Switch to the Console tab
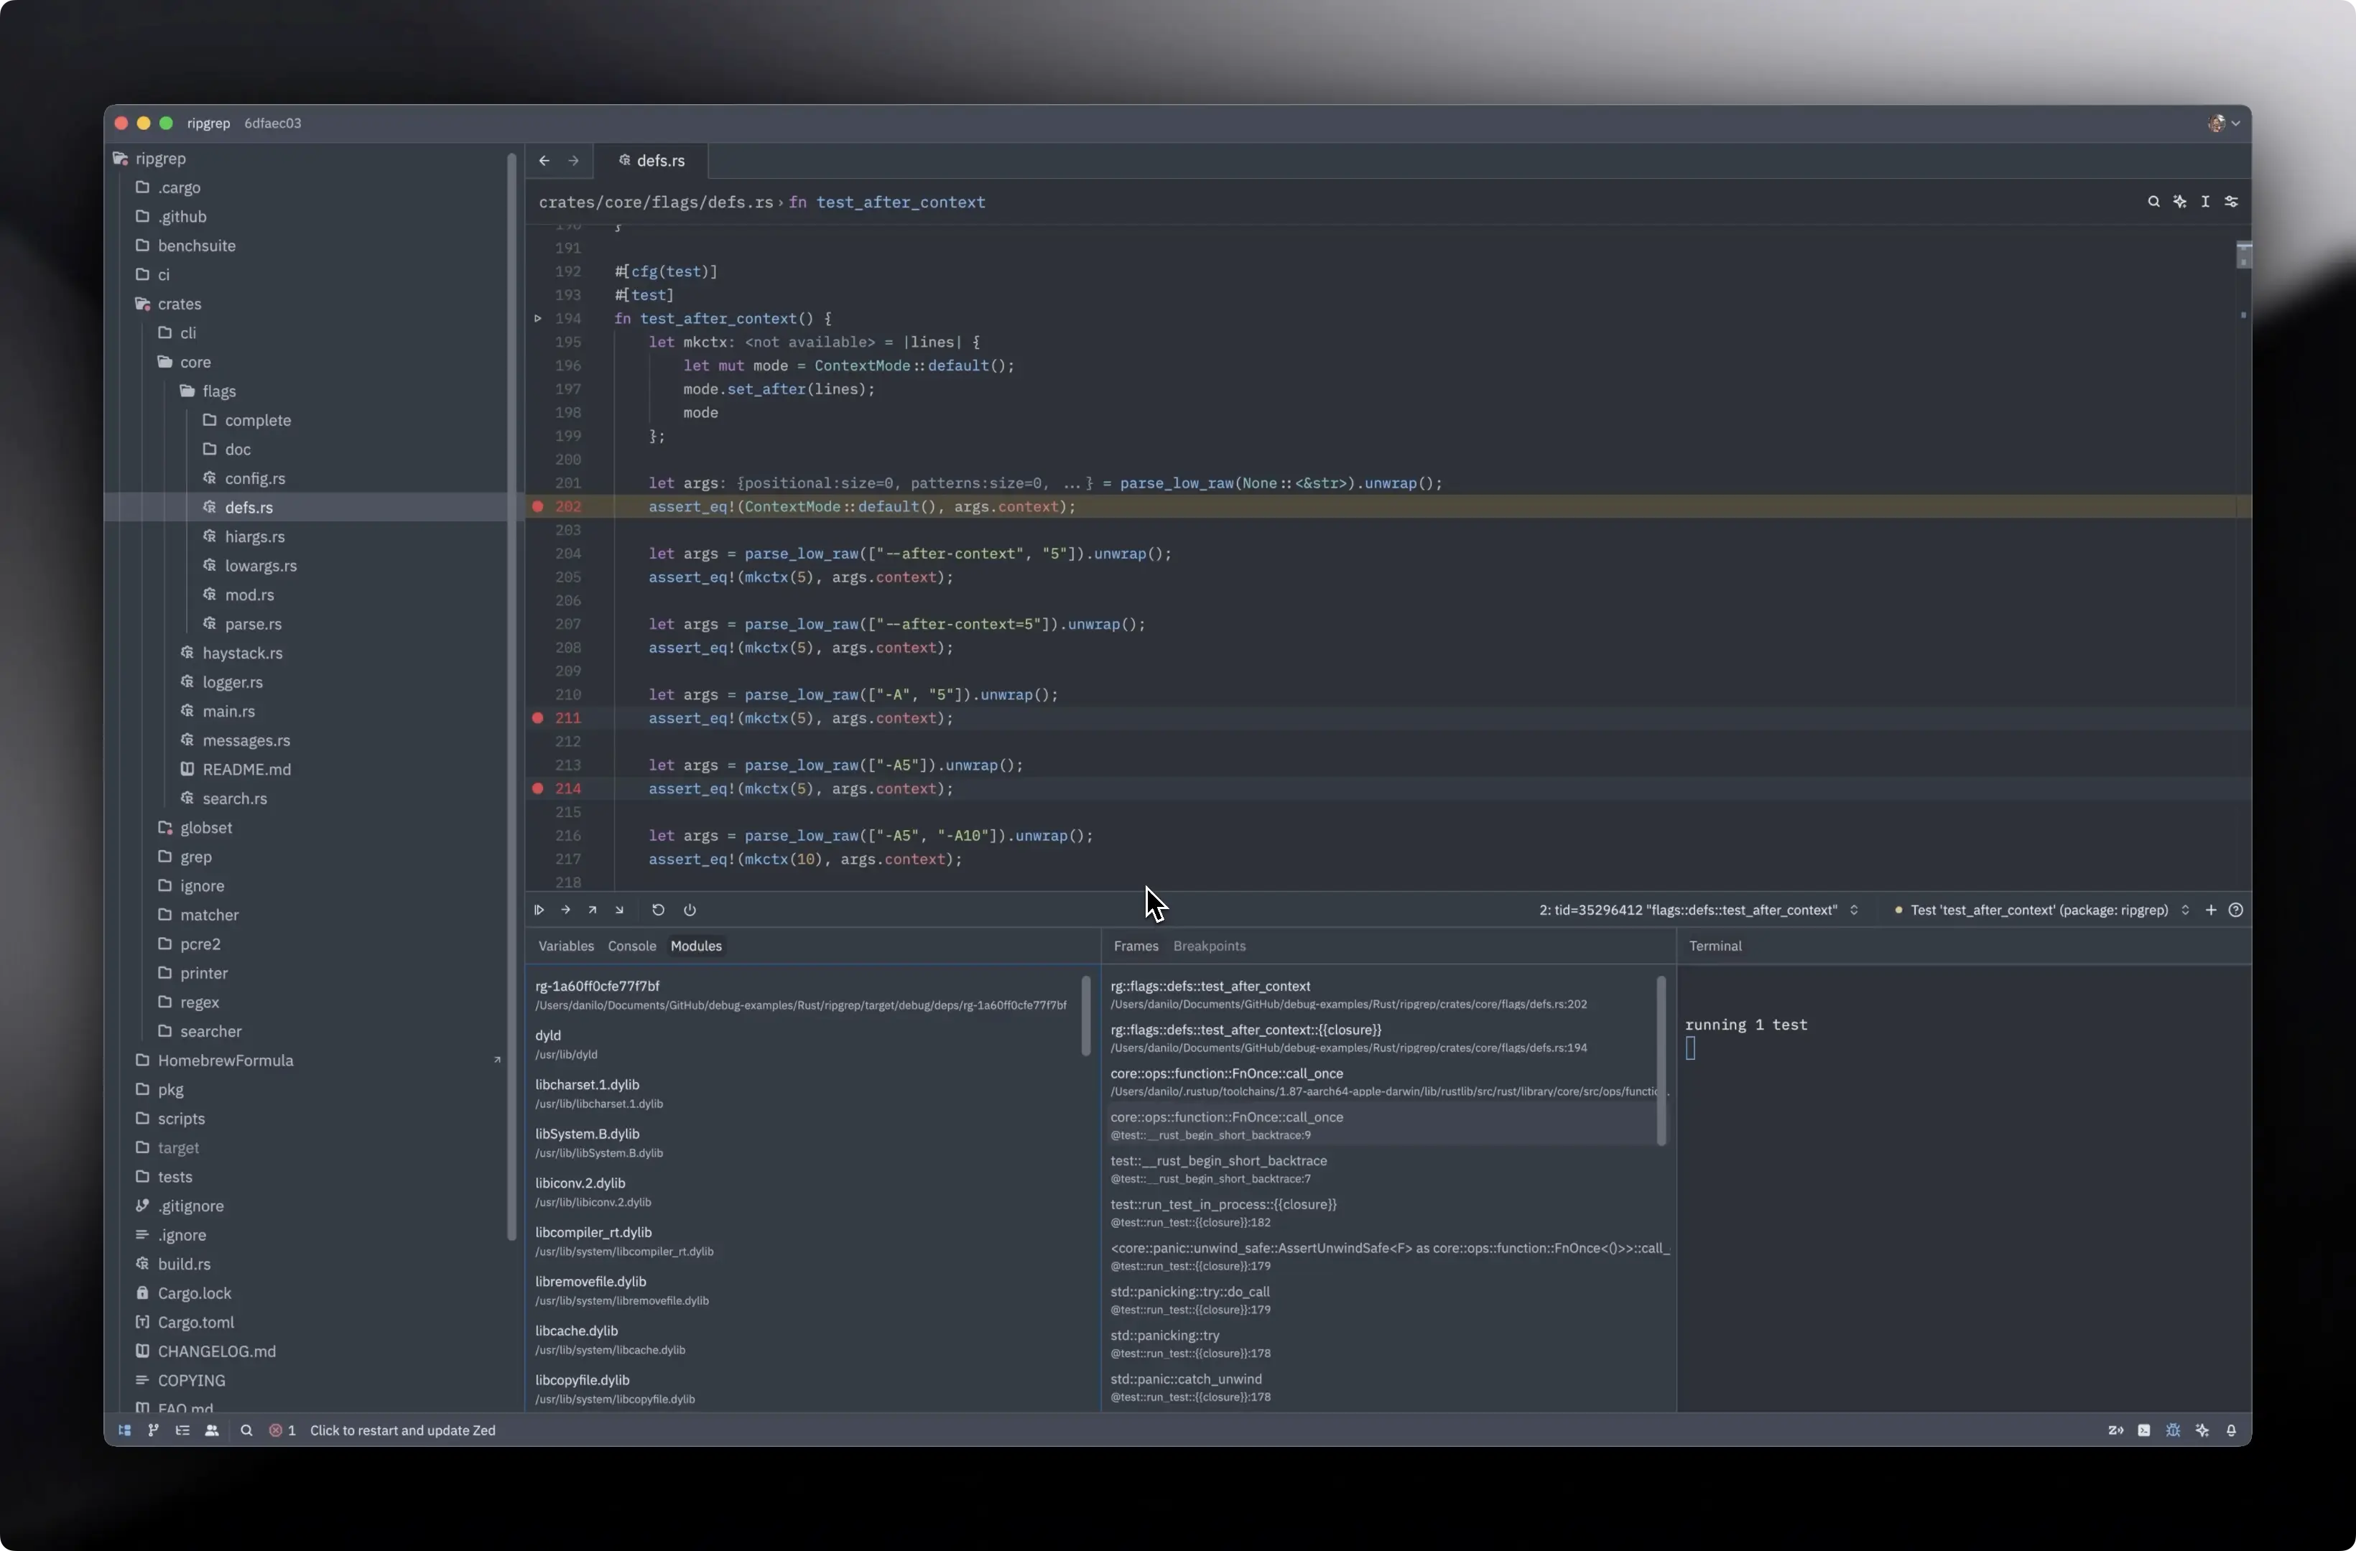Screen dimensions: 2356x1551 tap(631, 946)
